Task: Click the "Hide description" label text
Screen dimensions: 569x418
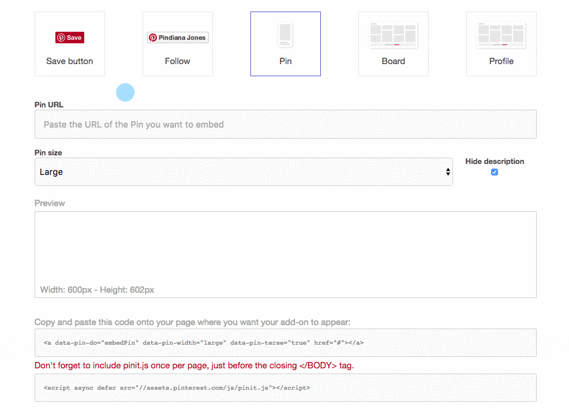Action: pos(495,162)
